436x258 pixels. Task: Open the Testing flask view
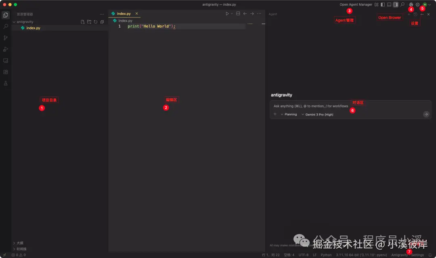pyautogui.click(x=6, y=84)
